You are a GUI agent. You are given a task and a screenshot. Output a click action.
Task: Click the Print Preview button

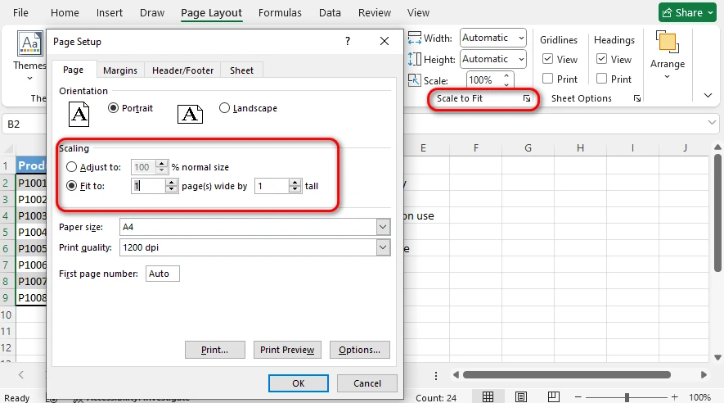(287, 350)
